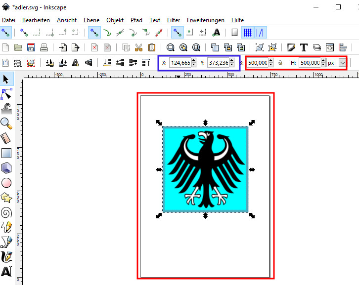Image resolution: width=359 pixels, height=285 pixels.
Task: Open the XML editor
Action: (330, 47)
